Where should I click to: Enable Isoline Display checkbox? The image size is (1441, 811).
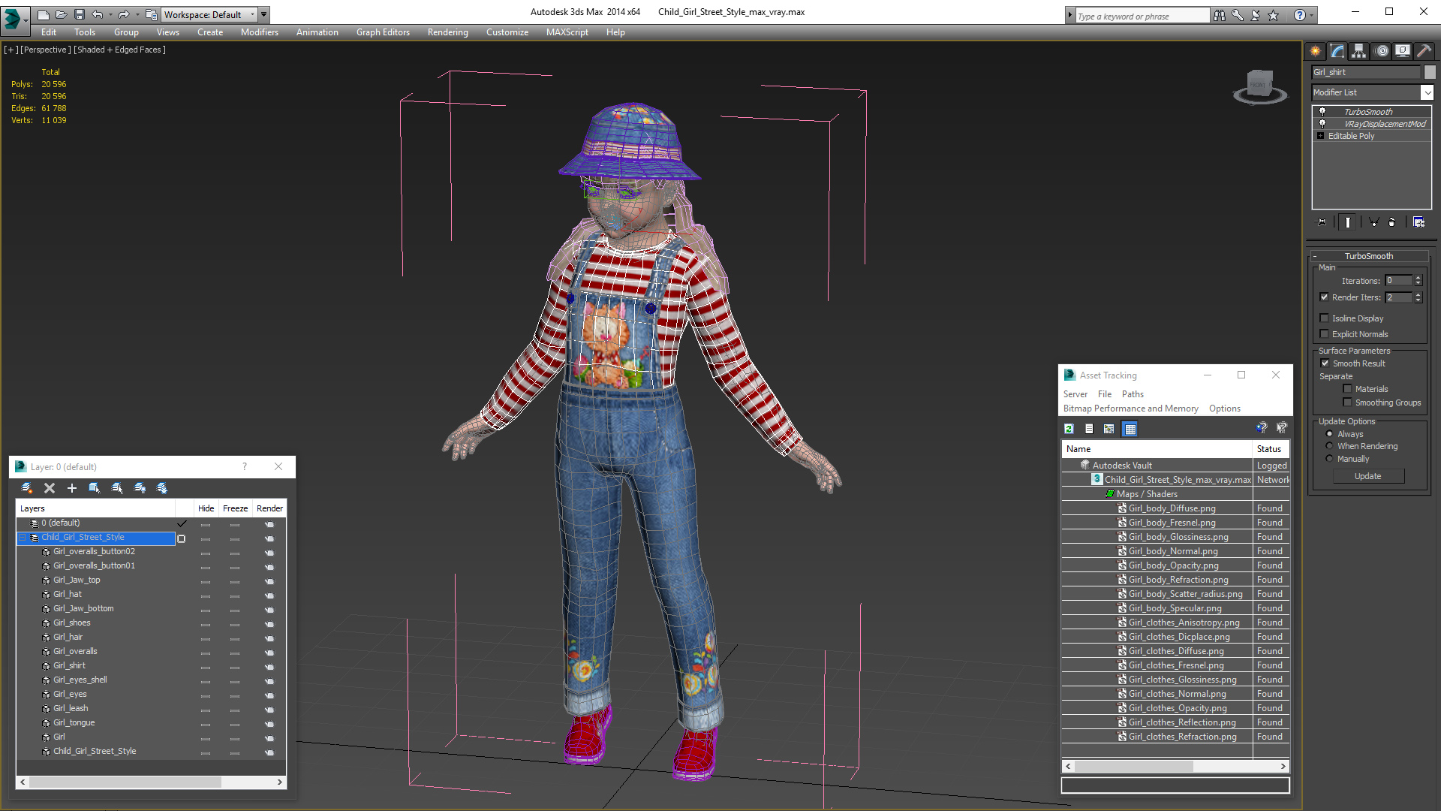1325,318
